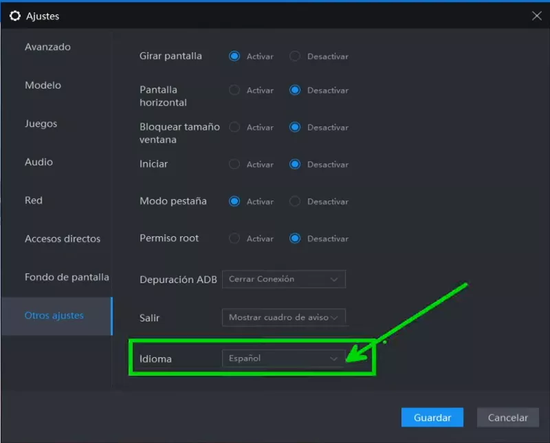Expand the Salir behavior dropdown

coord(283,317)
